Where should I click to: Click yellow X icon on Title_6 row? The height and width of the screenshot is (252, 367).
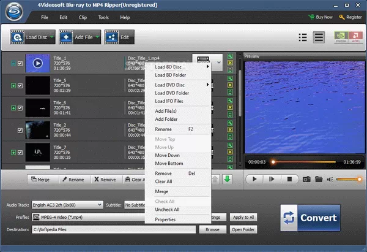pyautogui.click(x=230, y=107)
